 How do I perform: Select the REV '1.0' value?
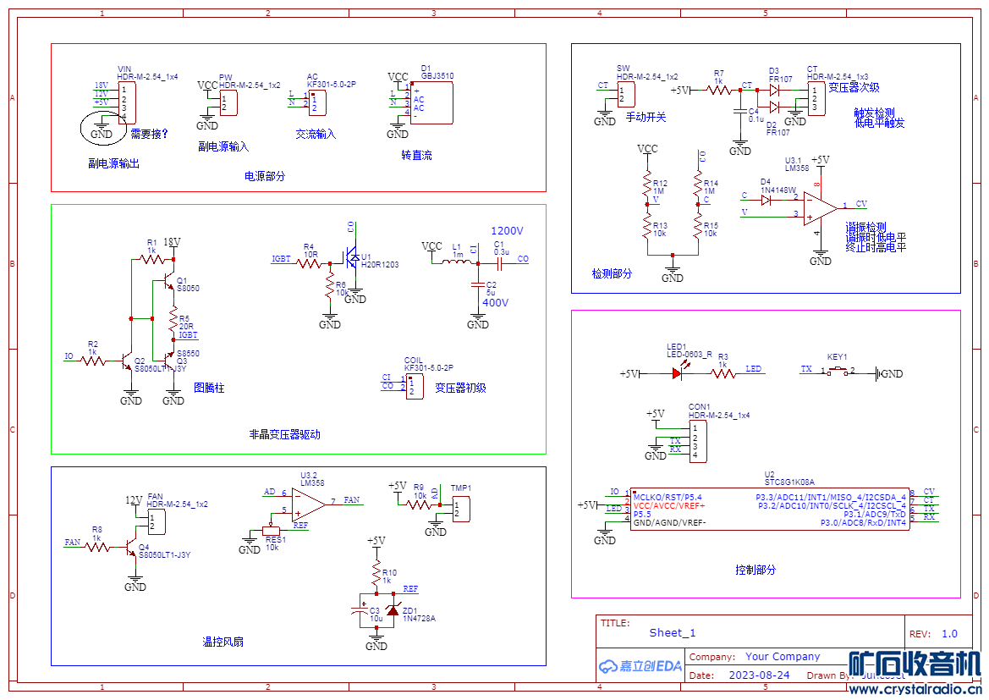tap(949, 634)
